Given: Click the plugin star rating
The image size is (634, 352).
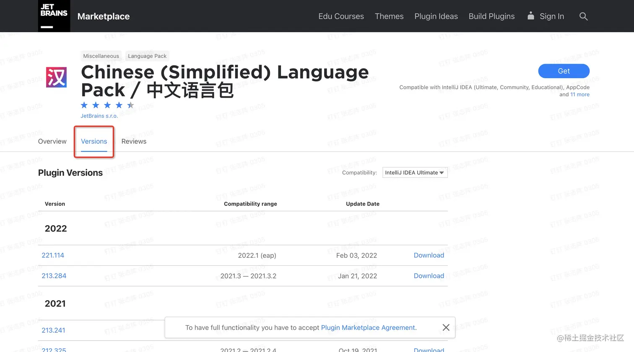Looking at the screenshot, I should [x=107, y=105].
